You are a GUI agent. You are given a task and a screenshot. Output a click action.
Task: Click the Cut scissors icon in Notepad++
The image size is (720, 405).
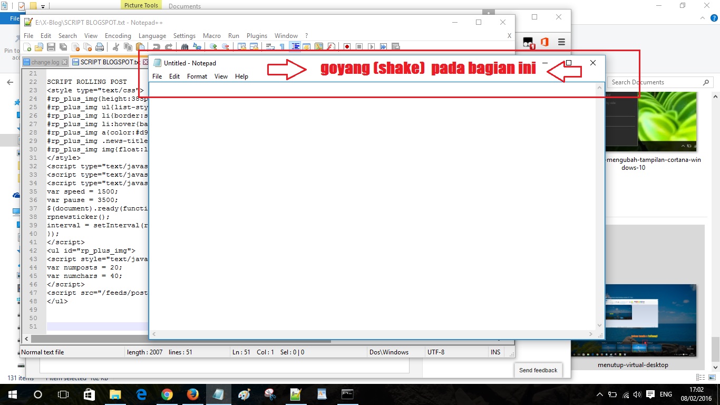pos(115,47)
